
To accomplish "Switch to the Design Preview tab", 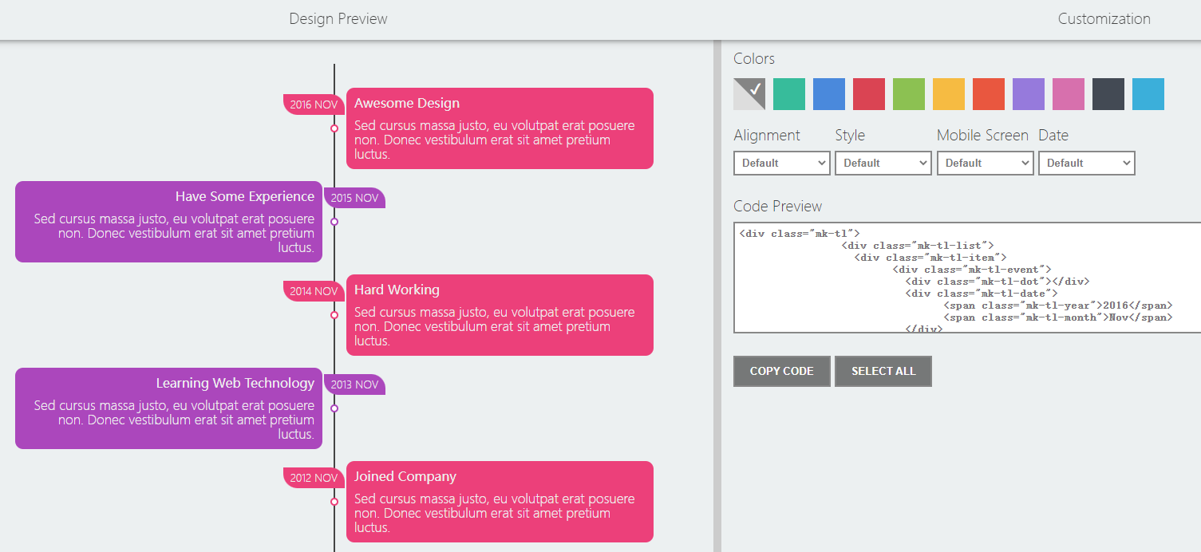I will coord(338,19).
